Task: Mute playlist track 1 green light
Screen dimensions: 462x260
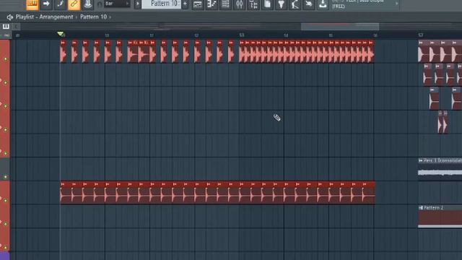Action: click(5, 59)
